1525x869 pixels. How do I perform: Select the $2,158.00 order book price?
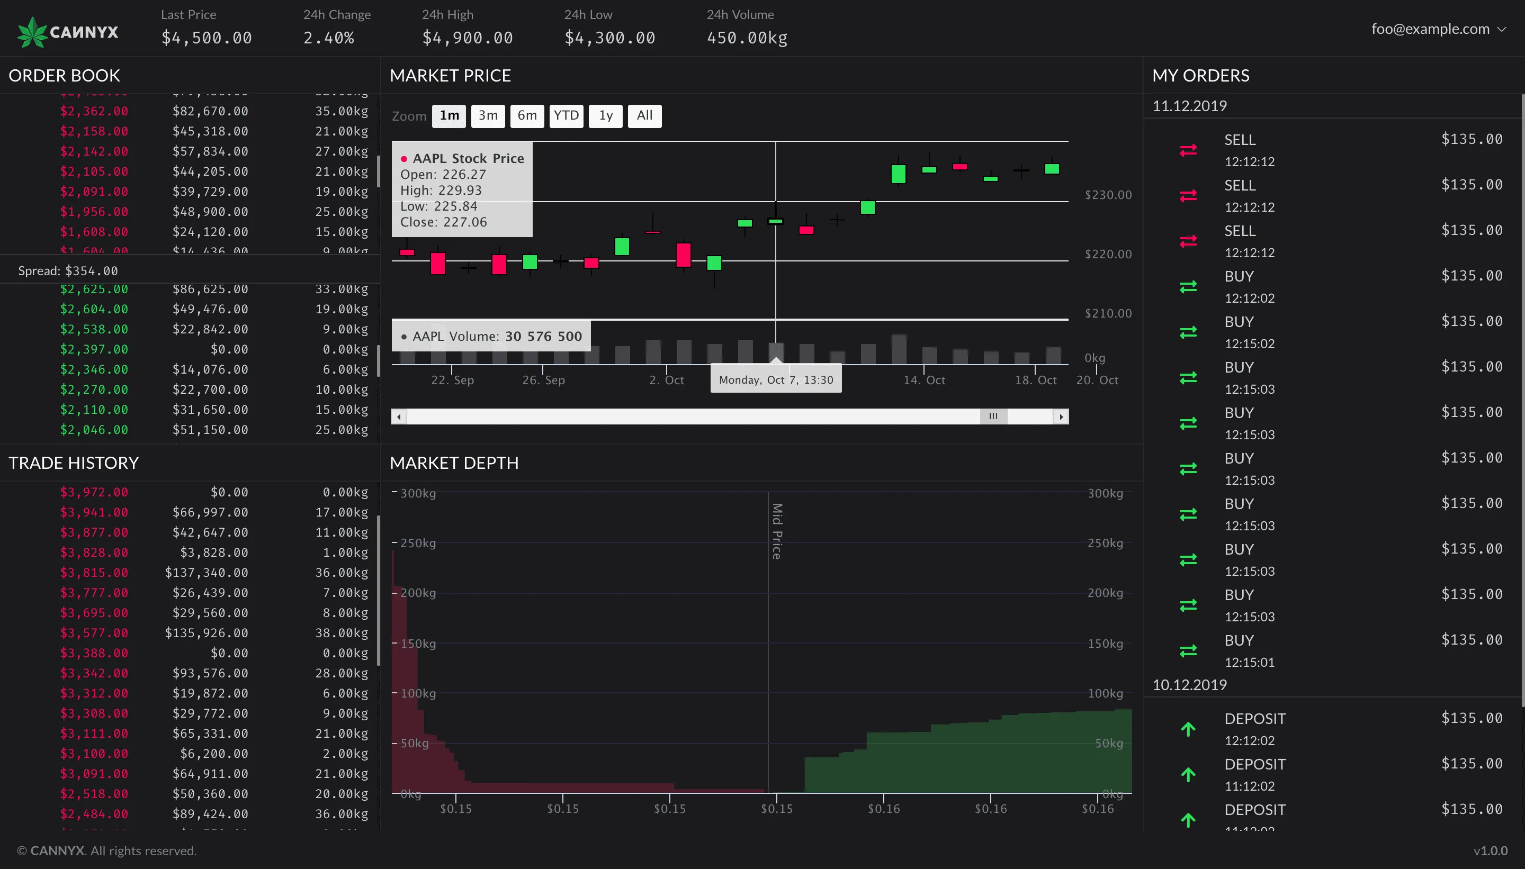tap(94, 131)
